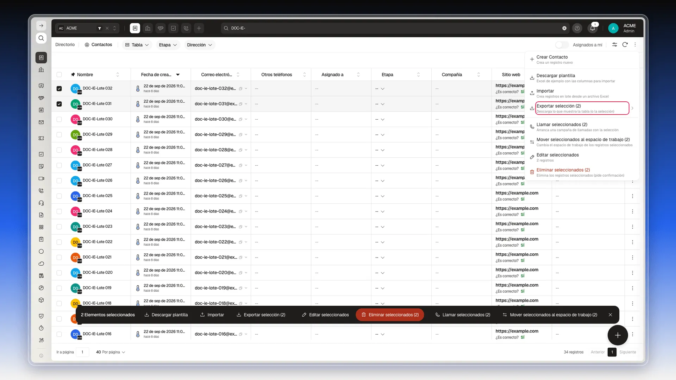This screenshot has width=676, height=380.
Task: Open the companies building icon in top toolbar
Action: click(x=148, y=28)
